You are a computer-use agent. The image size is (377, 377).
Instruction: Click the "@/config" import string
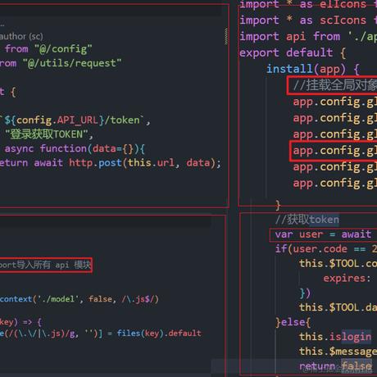click(x=63, y=49)
